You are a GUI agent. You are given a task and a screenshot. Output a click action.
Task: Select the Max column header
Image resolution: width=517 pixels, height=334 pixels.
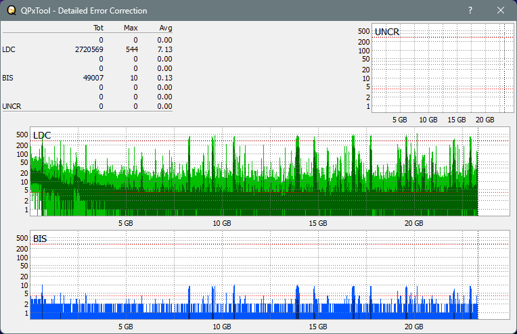click(131, 28)
